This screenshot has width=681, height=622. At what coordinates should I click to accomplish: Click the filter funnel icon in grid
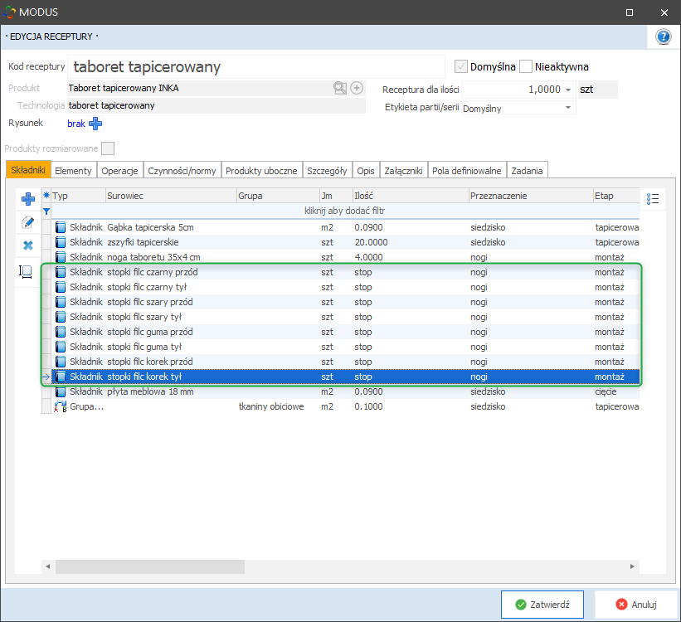pyautogui.click(x=46, y=211)
